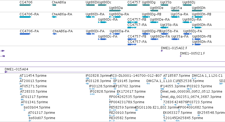Click protein Ugt86De-PA
Screen dimensions: 225x122
(154, 39)
